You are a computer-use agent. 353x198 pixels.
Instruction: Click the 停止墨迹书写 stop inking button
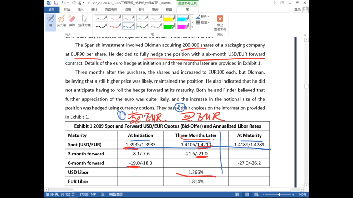click(x=220, y=22)
